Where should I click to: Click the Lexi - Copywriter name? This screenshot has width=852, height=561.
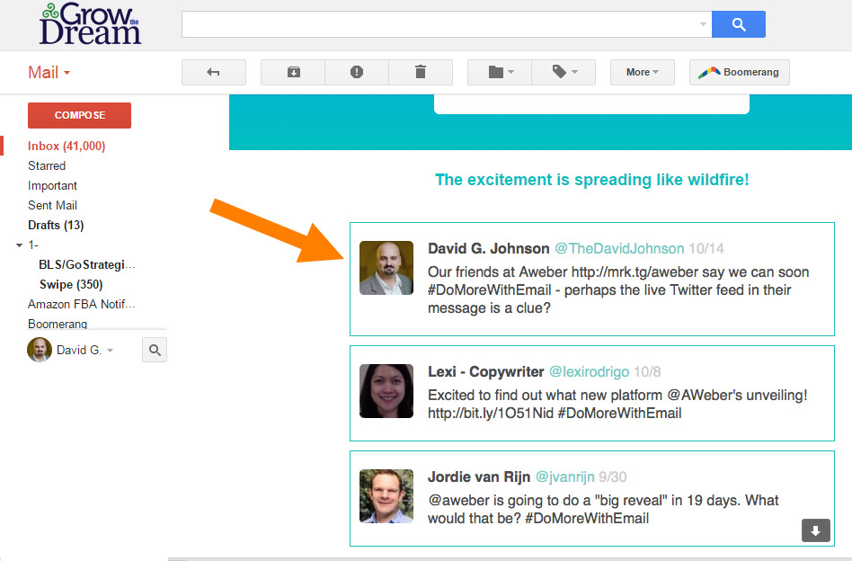coord(486,372)
